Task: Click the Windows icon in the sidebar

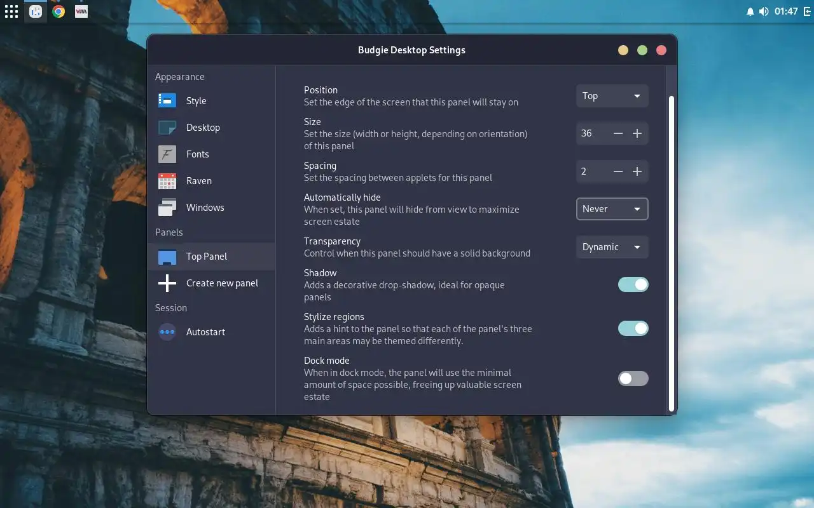Action: 167,207
